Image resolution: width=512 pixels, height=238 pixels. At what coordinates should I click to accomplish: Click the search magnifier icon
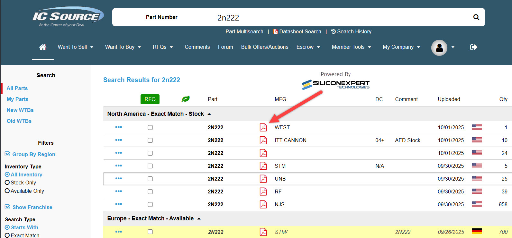[x=476, y=17]
